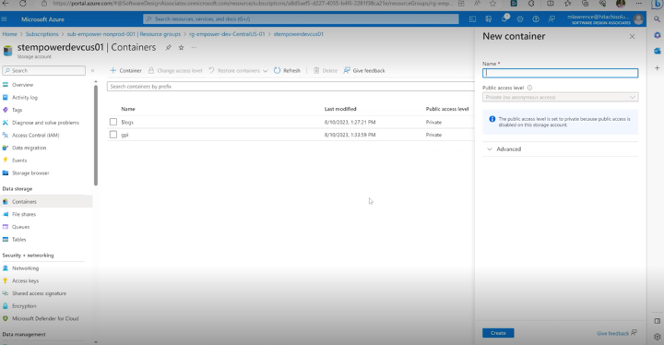This screenshot has width=664, height=345.
Task: Open the notifications bell
Action: (x=504, y=18)
